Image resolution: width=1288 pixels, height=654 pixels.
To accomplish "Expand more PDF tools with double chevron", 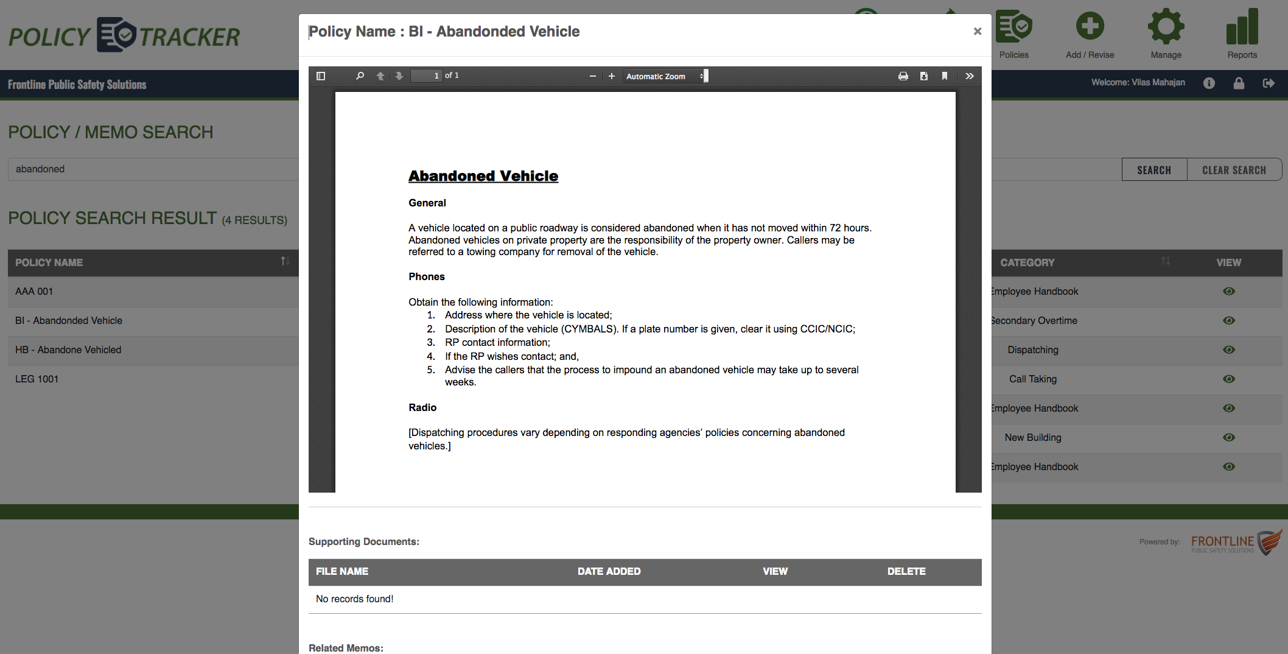I will 969,76.
